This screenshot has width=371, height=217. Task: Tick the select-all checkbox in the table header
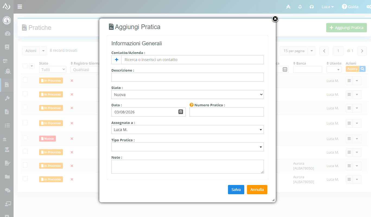coord(25,66)
